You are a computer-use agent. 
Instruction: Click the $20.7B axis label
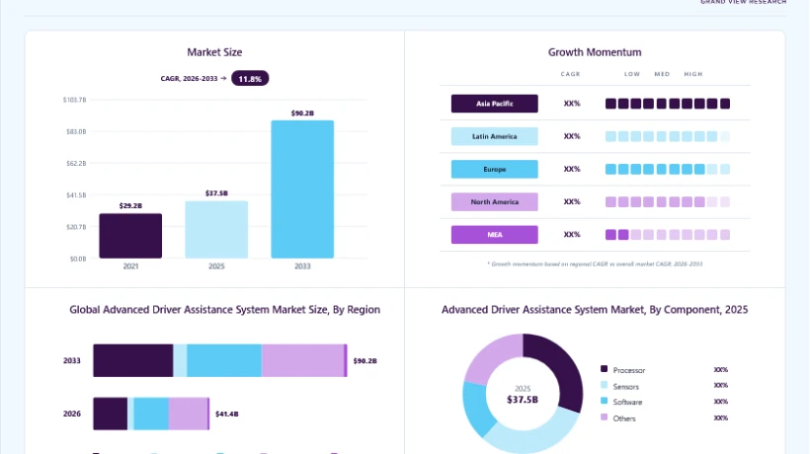tap(76, 227)
